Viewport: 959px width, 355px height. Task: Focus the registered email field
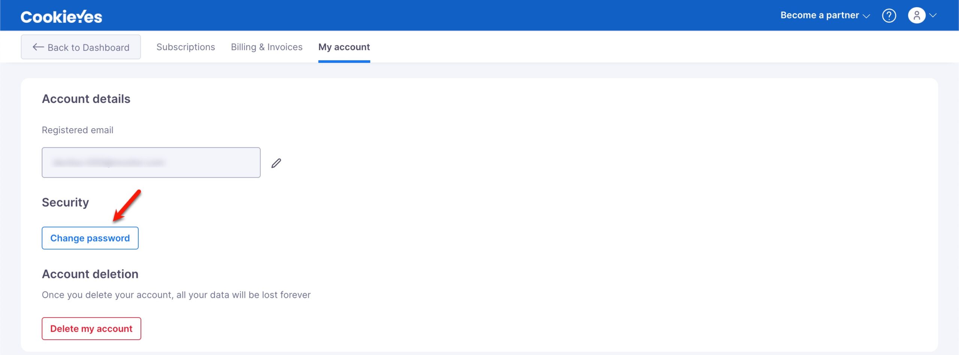(x=151, y=162)
